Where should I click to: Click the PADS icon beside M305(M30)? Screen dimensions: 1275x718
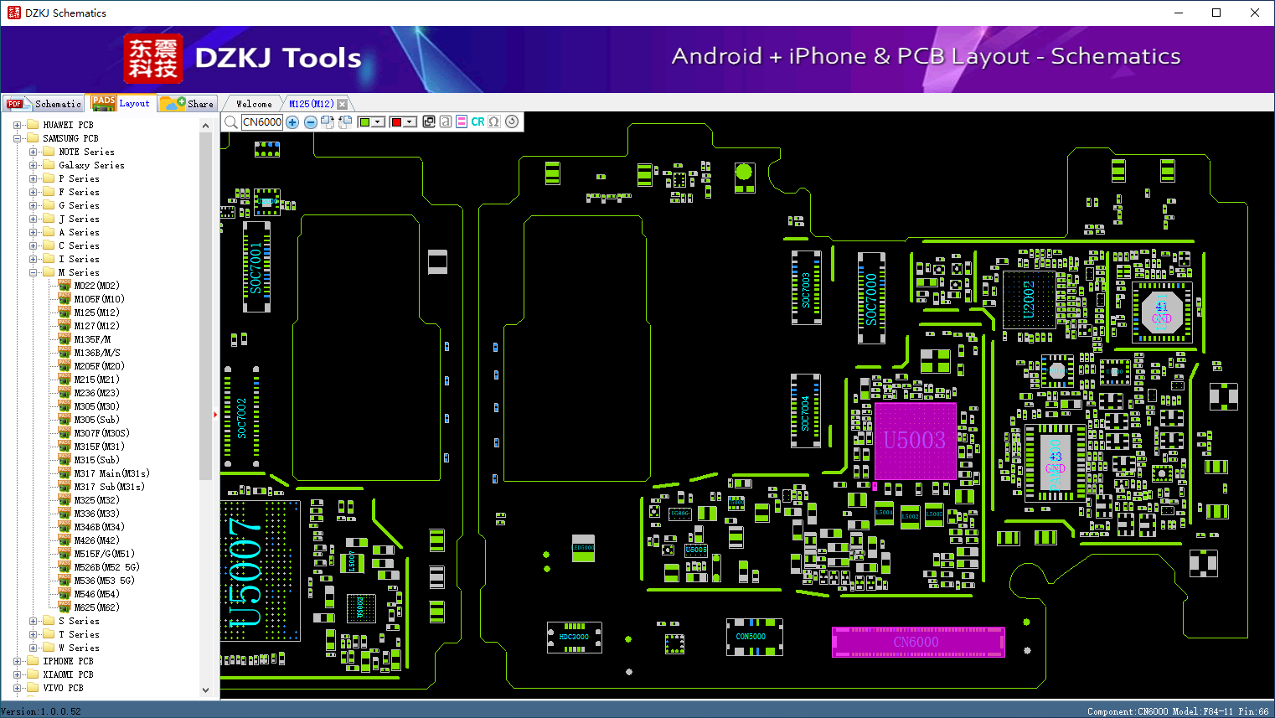(65, 406)
